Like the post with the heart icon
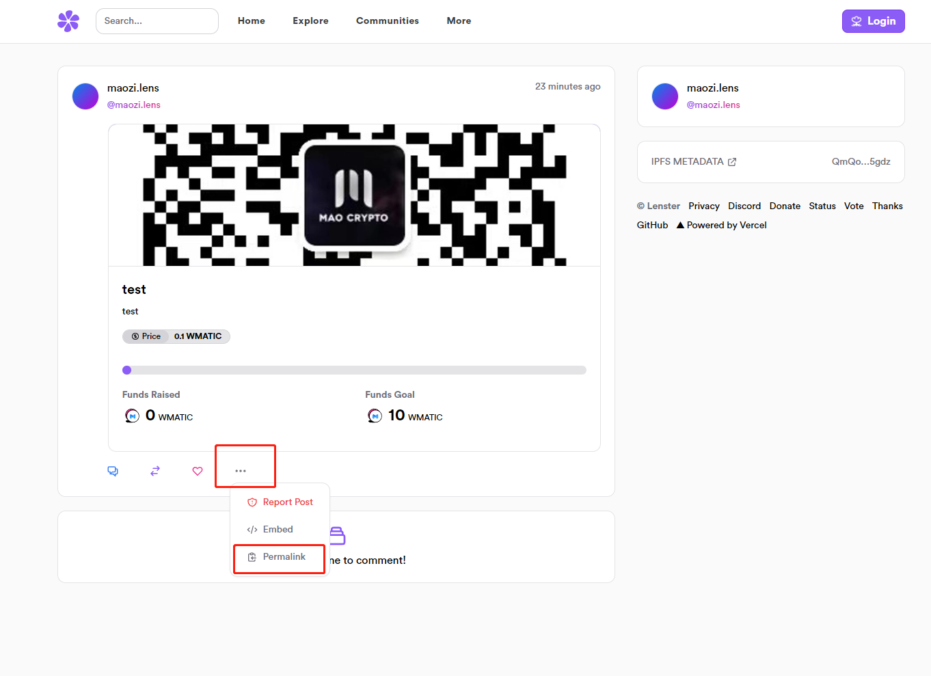 (x=198, y=471)
